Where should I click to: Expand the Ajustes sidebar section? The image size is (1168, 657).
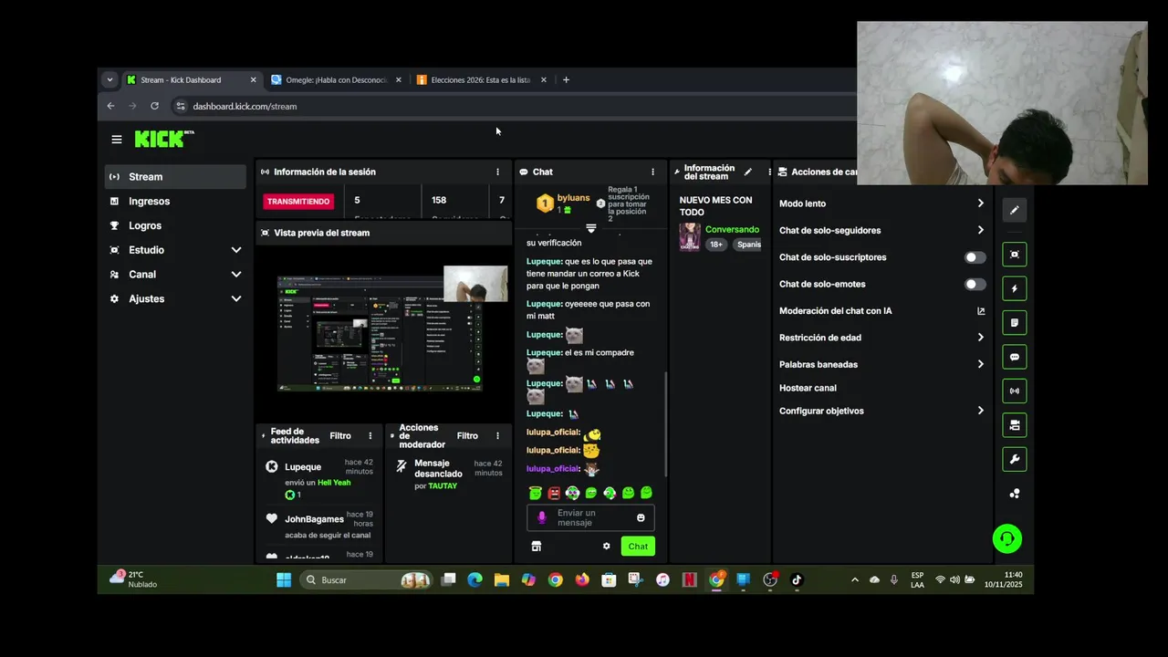click(236, 298)
